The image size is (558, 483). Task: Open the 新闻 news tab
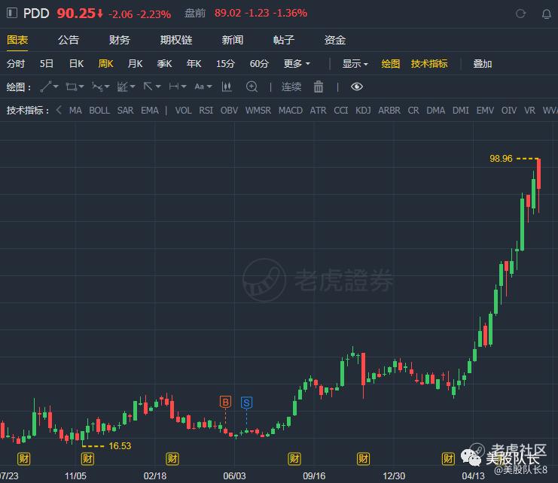click(233, 40)
